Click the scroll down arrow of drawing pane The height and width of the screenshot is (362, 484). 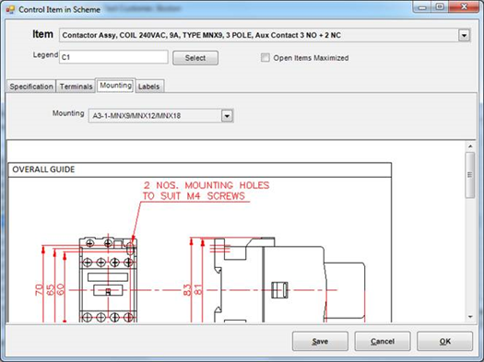pos(470,317)
